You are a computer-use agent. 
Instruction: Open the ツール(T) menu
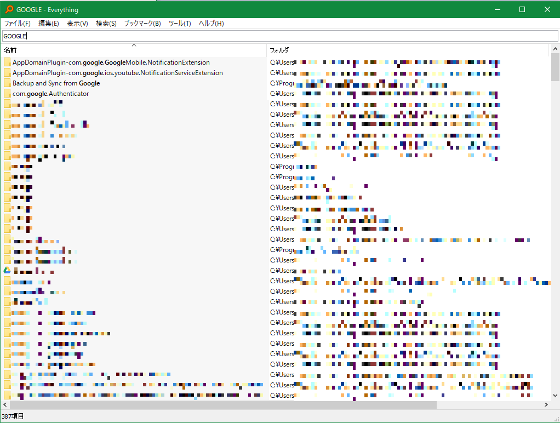(x=180, y=24)
